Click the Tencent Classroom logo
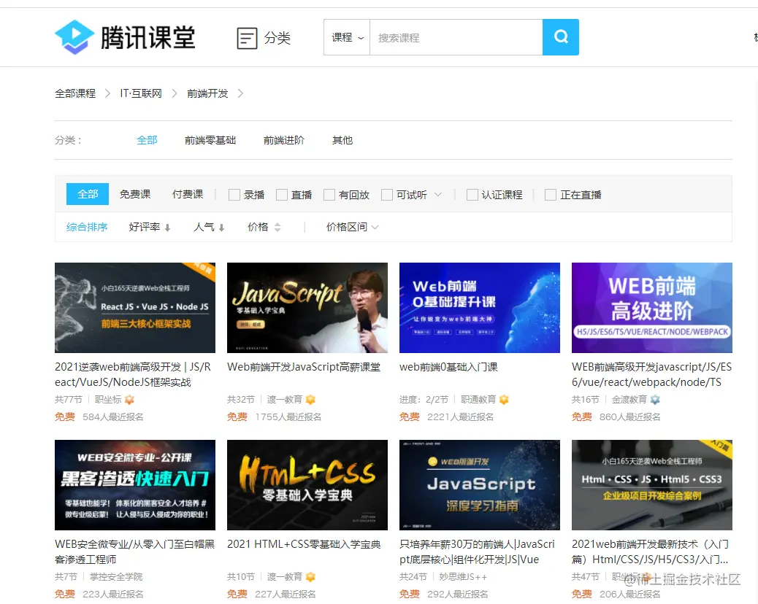The width and height of the screenshot is (758, 604). [x=125, y=37]
